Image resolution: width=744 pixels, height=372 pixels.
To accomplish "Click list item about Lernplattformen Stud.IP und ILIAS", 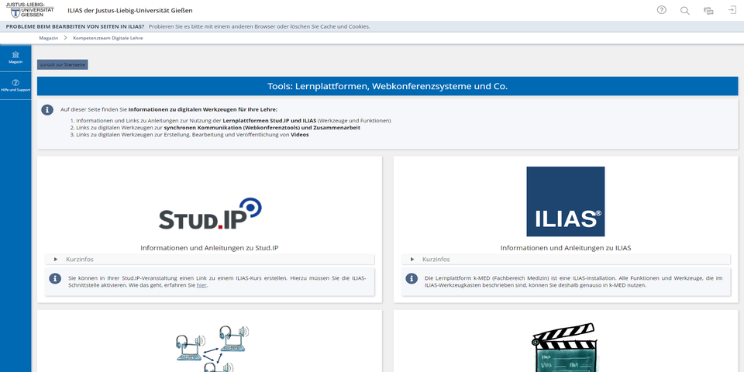I will (233, 121).
